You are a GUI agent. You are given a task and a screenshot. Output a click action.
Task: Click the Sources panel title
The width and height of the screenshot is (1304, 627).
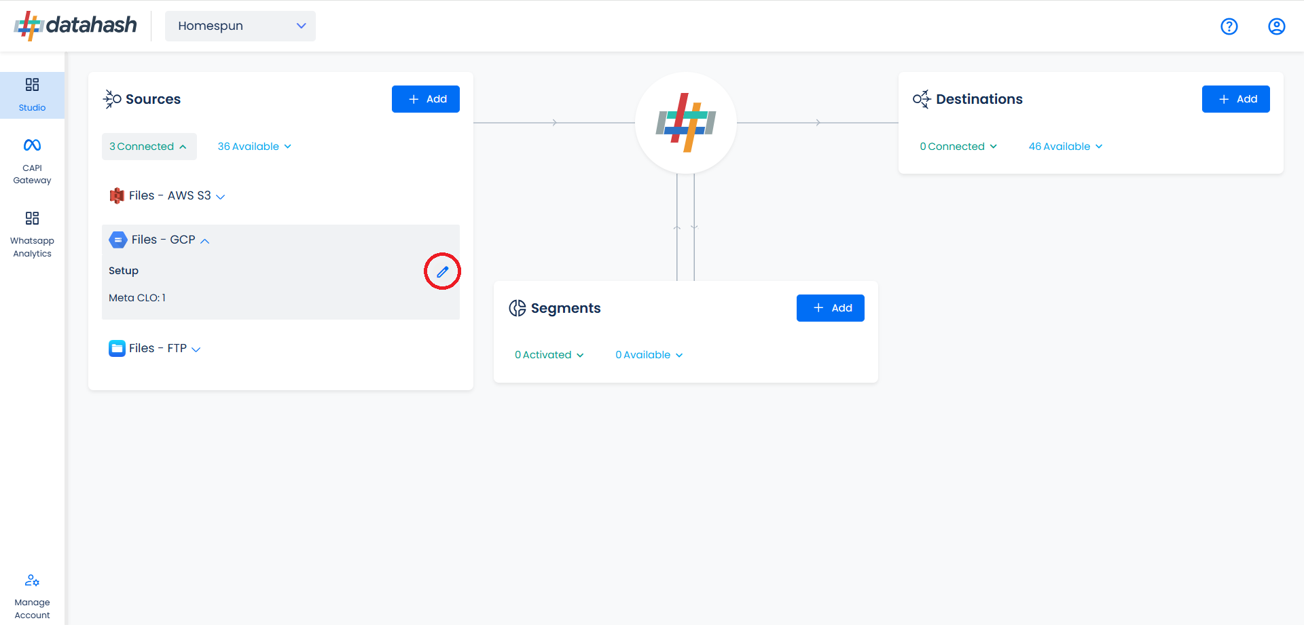(x=153, y=99)
